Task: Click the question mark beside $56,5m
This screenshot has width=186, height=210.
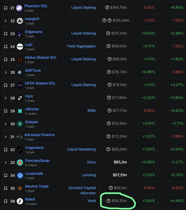Action: [111, 188]
